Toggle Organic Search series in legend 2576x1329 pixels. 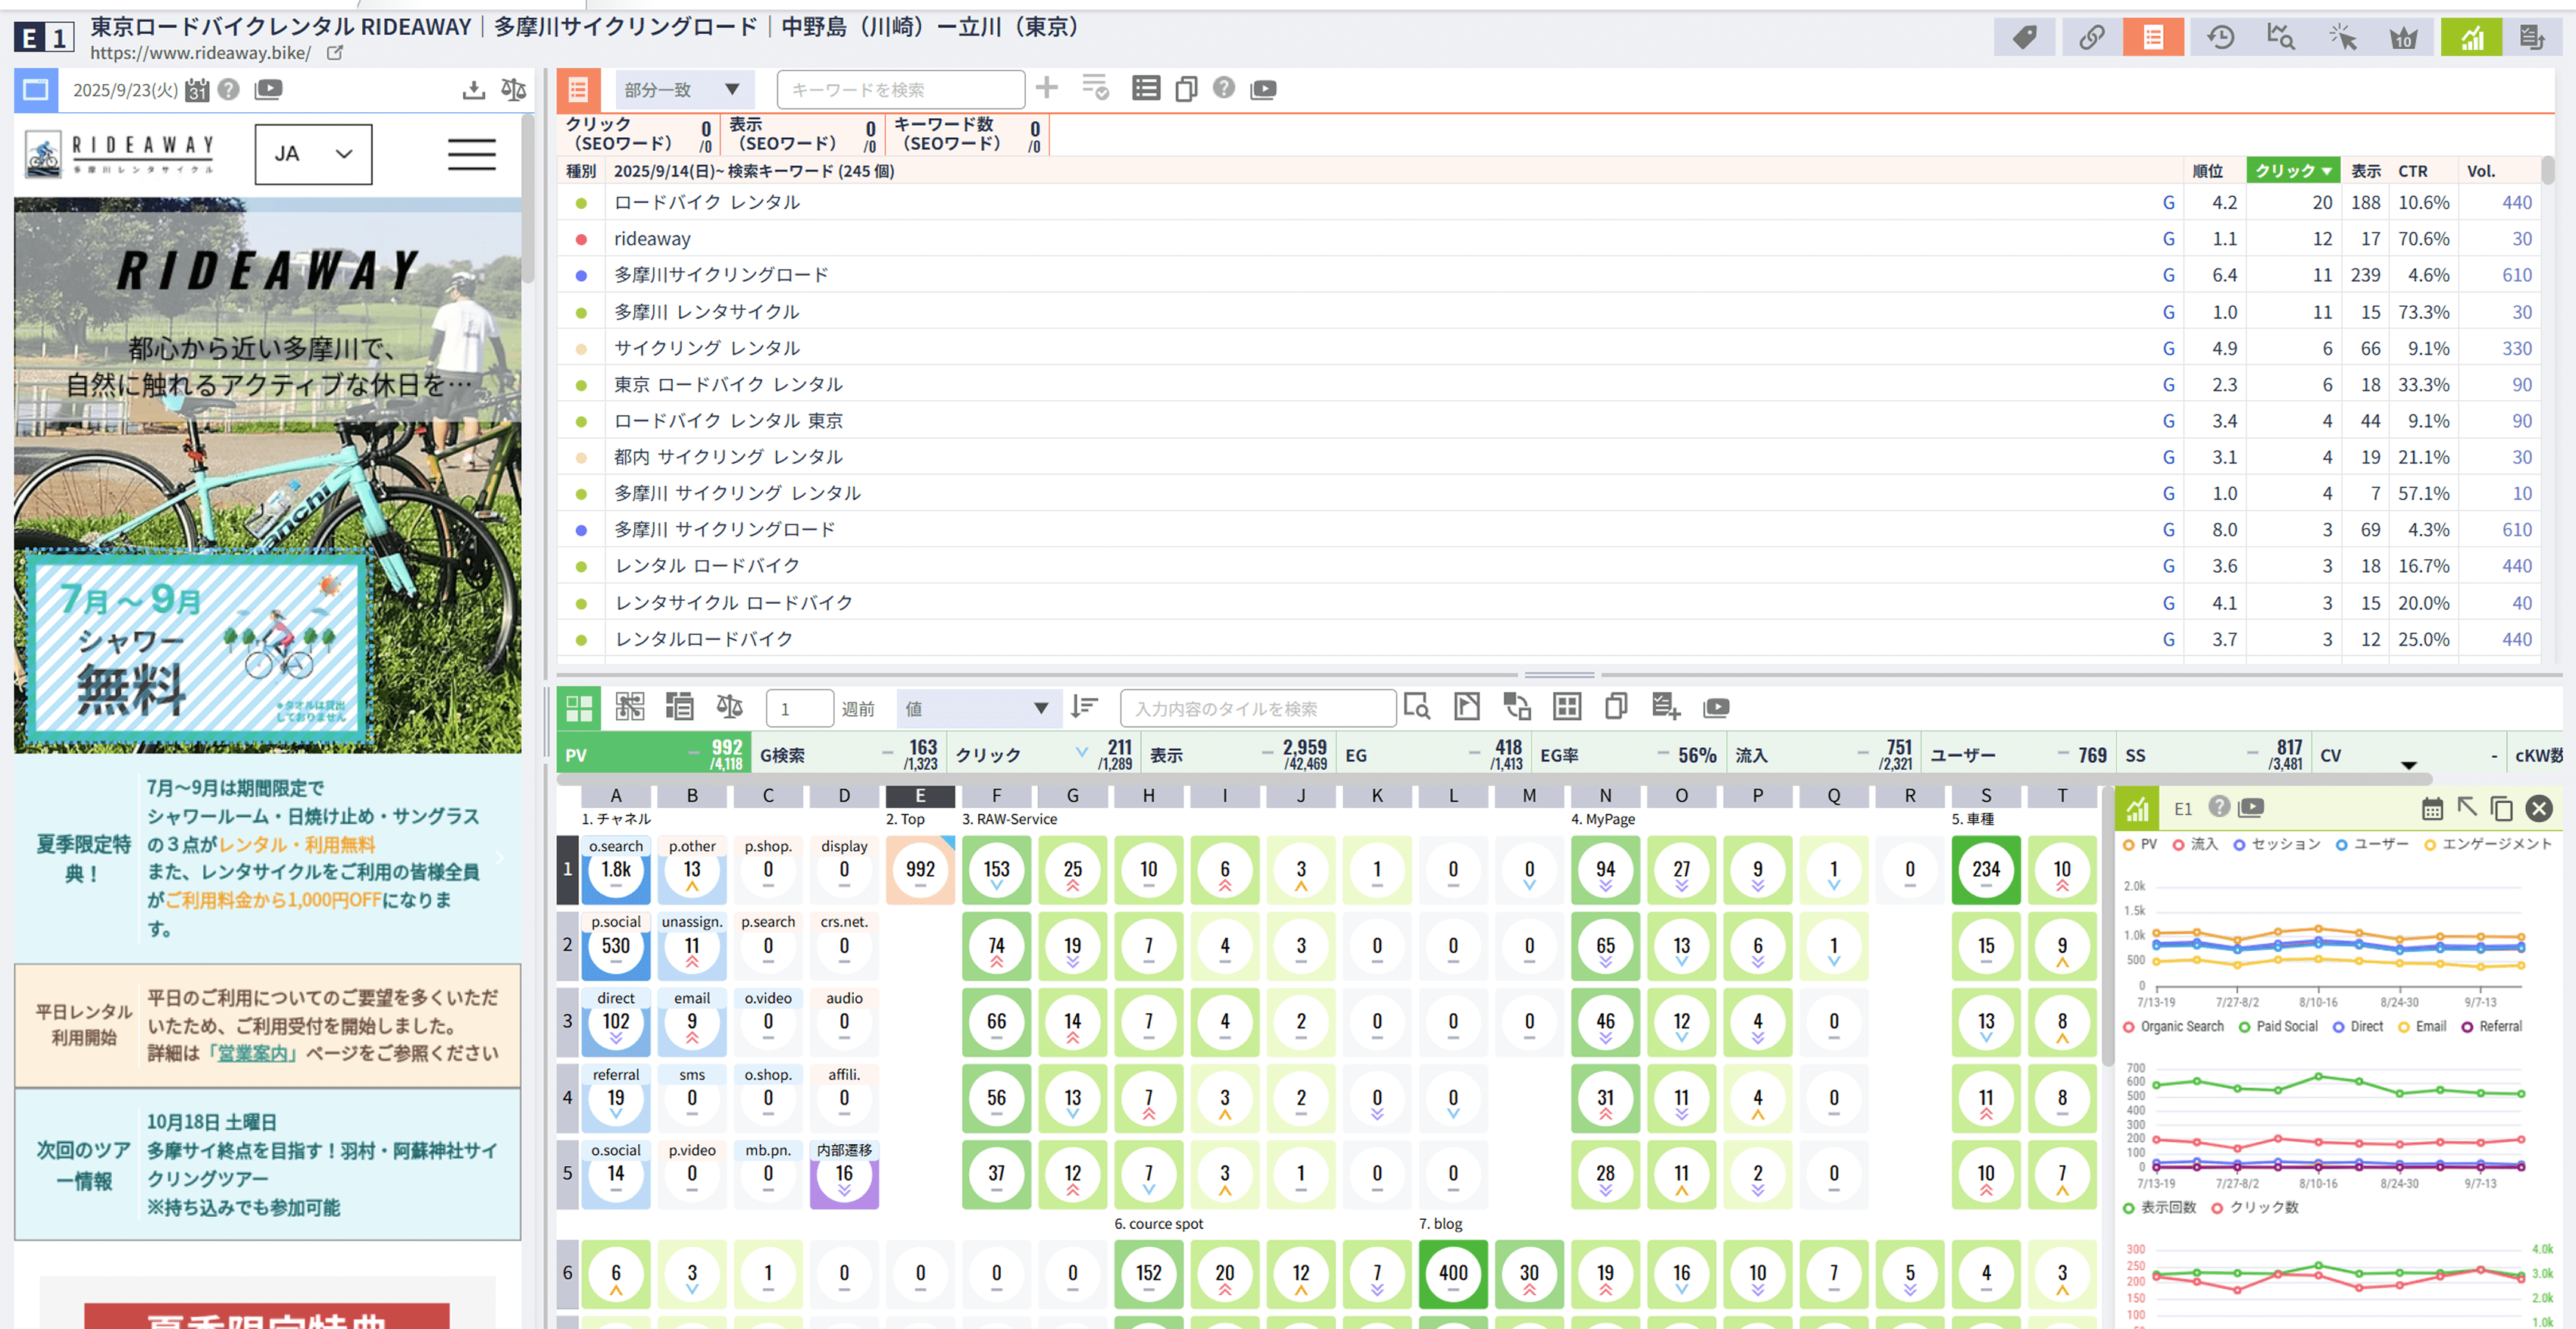[x=2174, y=1027]
